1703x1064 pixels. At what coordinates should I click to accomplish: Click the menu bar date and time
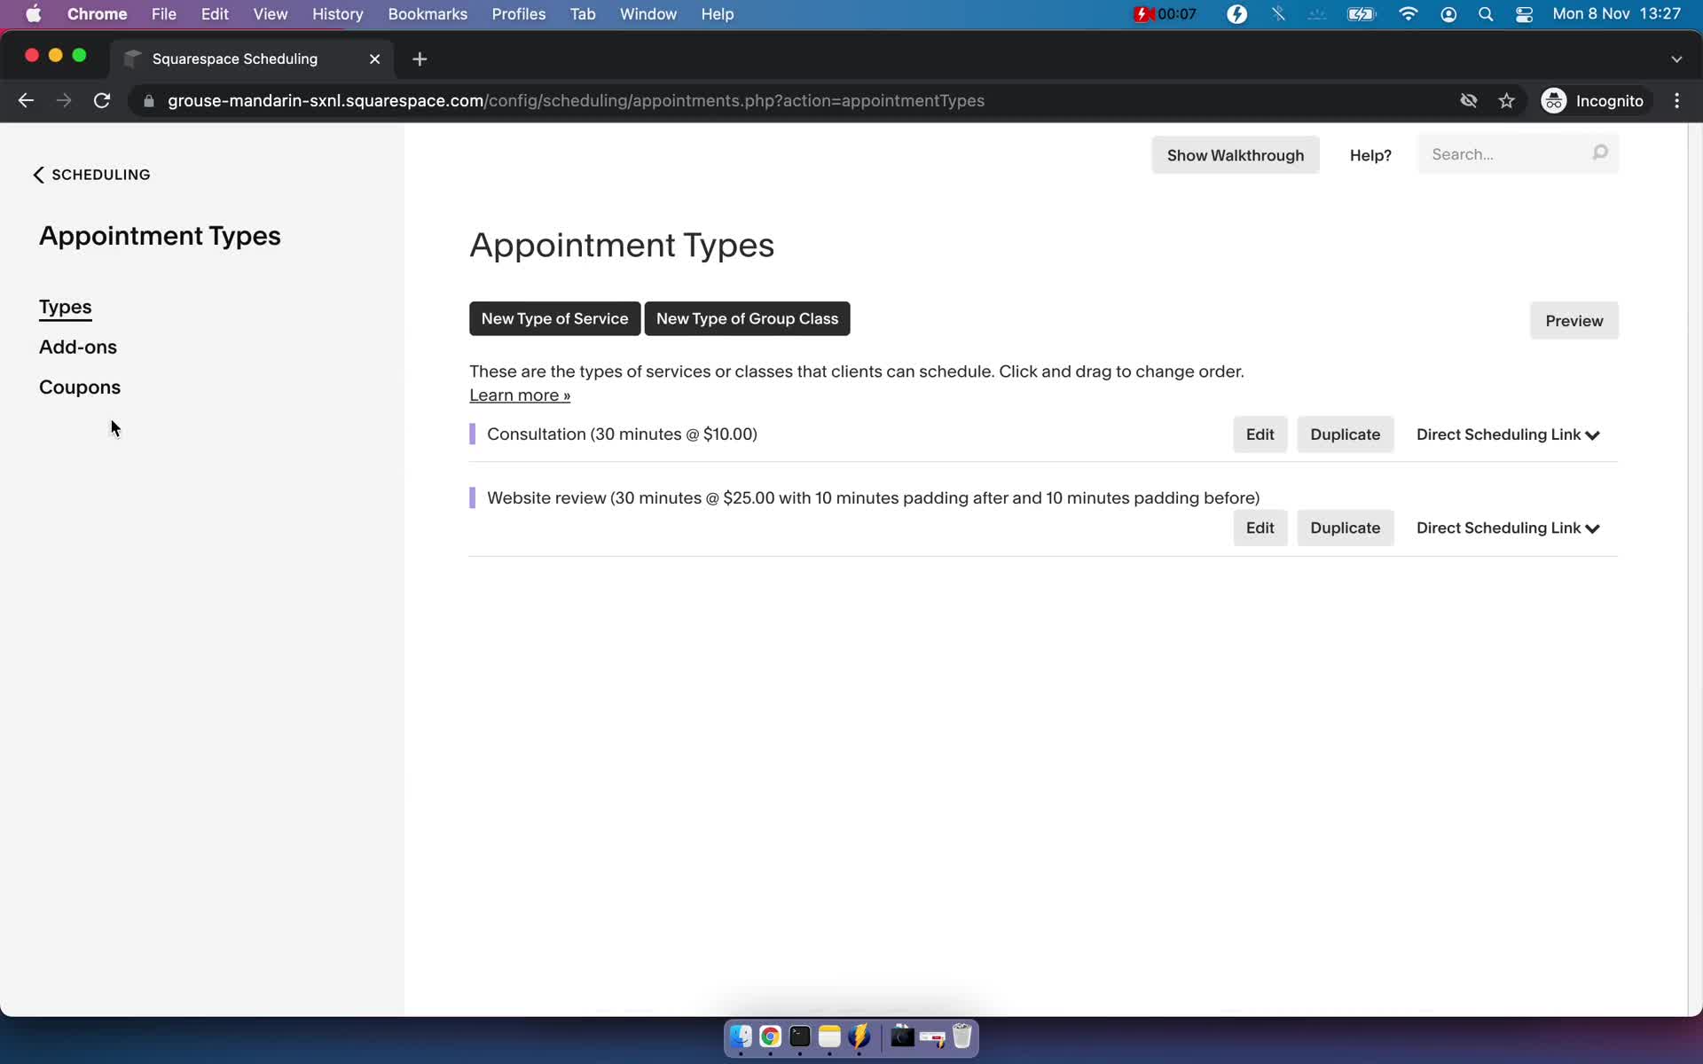(x=1616, y=14)
